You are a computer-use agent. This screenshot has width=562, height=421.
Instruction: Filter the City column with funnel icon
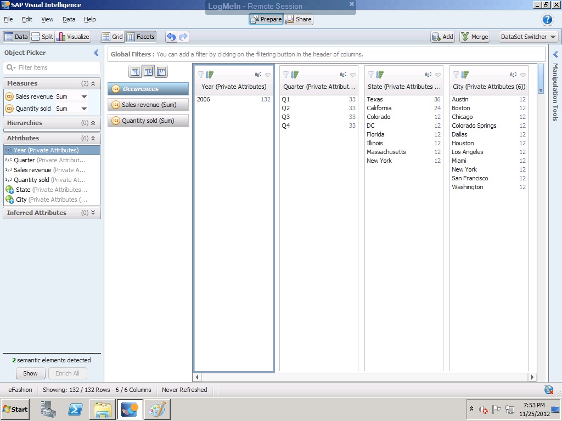pyautogui.click(x=456, y=75)
